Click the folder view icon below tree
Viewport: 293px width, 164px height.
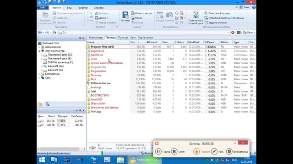41,104
